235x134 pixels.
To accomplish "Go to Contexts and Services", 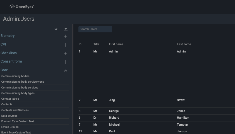I will [15, 110].
